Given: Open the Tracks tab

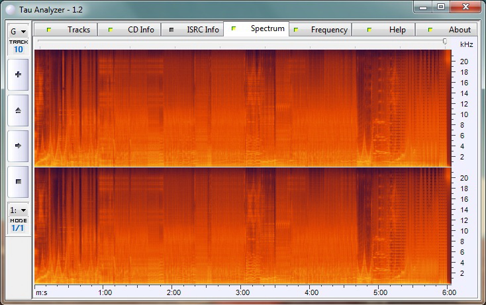Looking at the screenshot, I should 66,30.
